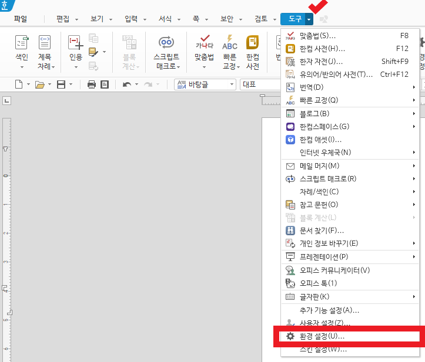The height and width of the screenshot is (362, 425).
Task: Open the 파일 menu
Action: tap(21, 19)
